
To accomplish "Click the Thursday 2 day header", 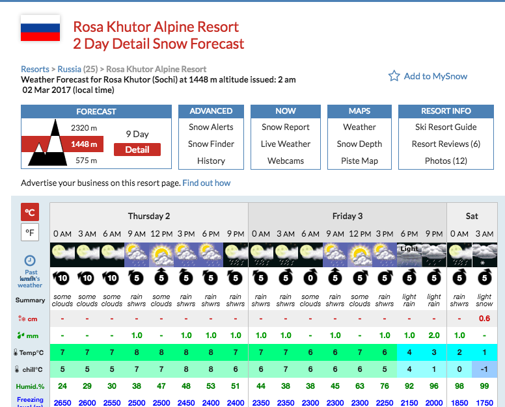I will click(149, 216).
